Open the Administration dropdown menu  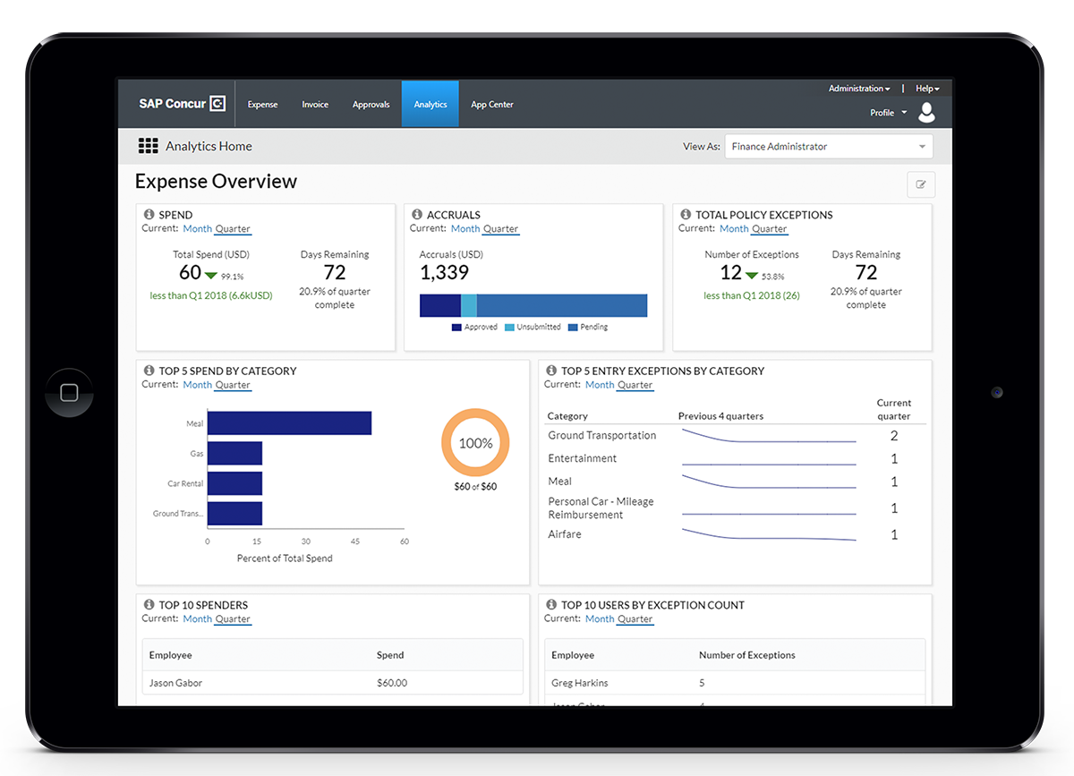click(857, 88)
